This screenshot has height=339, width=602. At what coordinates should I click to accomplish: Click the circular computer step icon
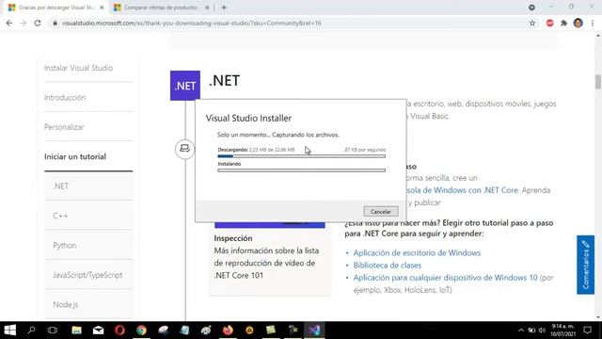pos(184,149)
